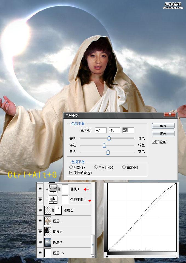Select the 曲线 1 layer name
The image size is (186, 263).
75,189
